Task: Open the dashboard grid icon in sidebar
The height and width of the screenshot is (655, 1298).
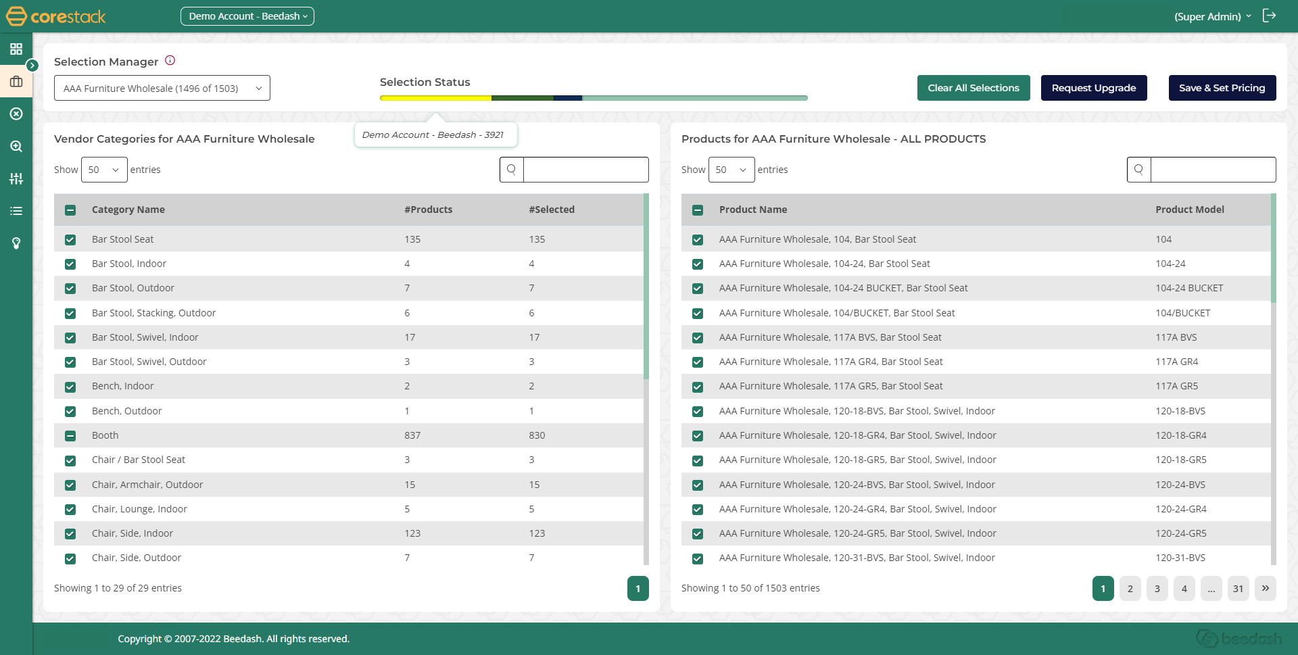Action: pos(16,49)
